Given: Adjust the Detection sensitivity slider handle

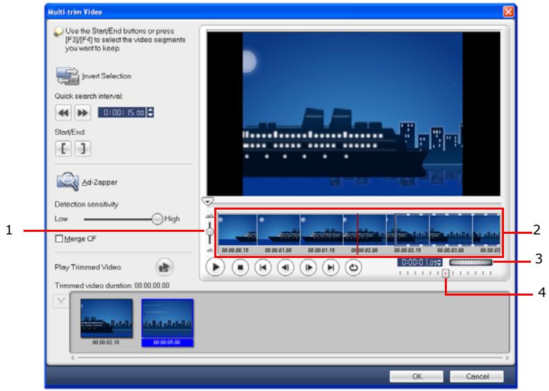Looking at the screenshot, I should click(x=157, y=219).
